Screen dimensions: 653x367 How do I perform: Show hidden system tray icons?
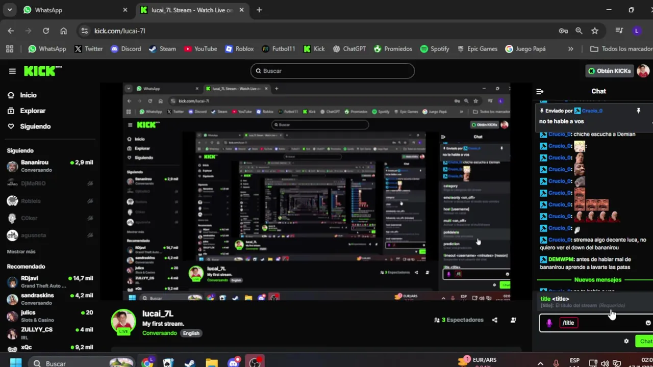[x=540, y=363]
